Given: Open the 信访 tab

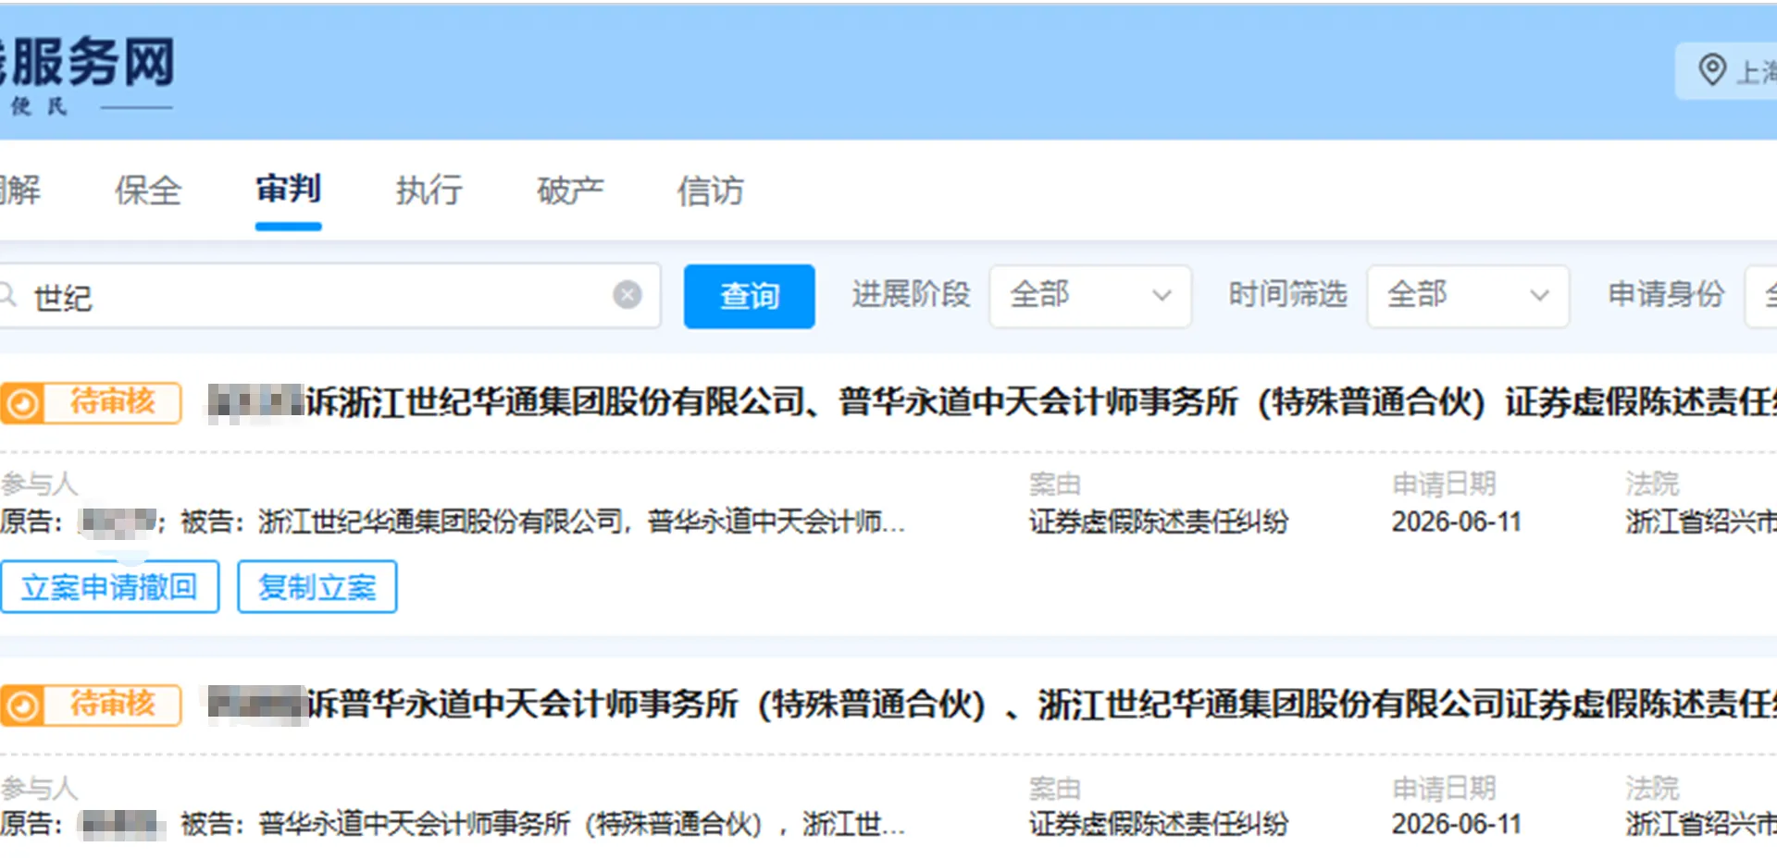Looking at the screenshot, I should 711,190.
